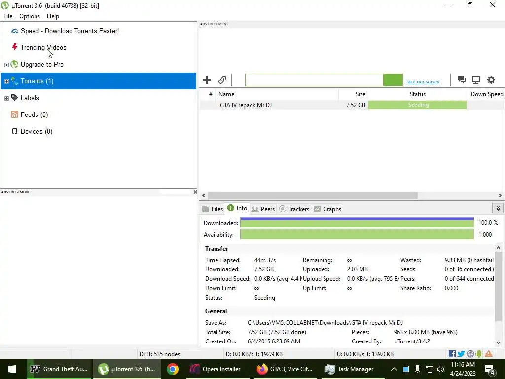
Task: Click the speedometer Speed icon
Action: click(x=14, y=31)
